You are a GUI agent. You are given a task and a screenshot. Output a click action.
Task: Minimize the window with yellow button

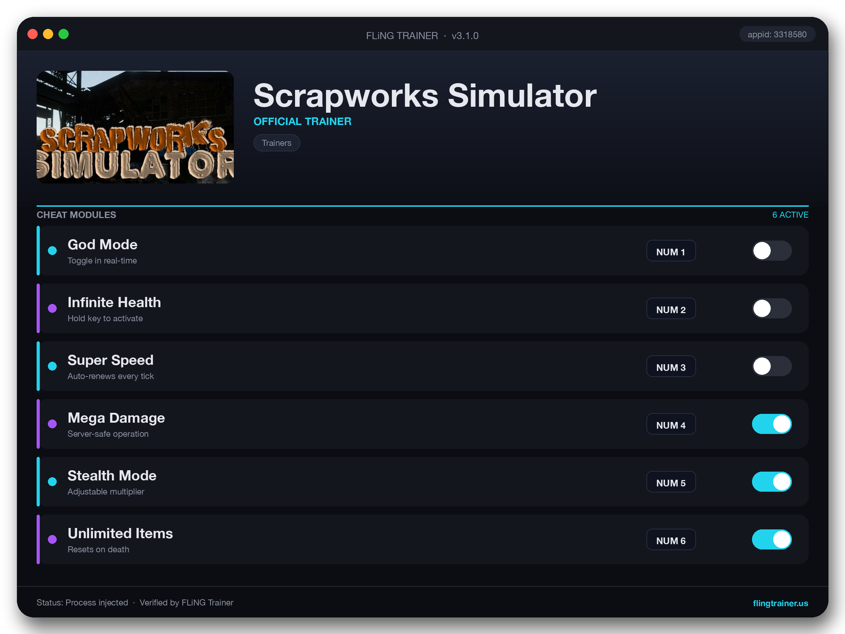[x=48, y=34]
